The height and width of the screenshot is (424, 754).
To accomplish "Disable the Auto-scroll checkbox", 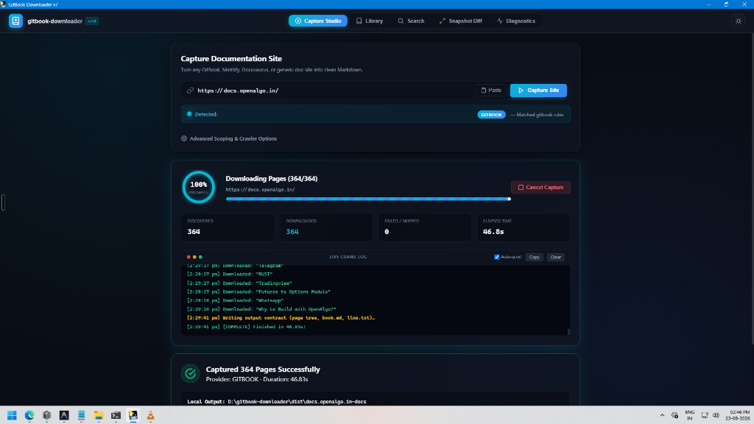I will (x=497, y=257).
